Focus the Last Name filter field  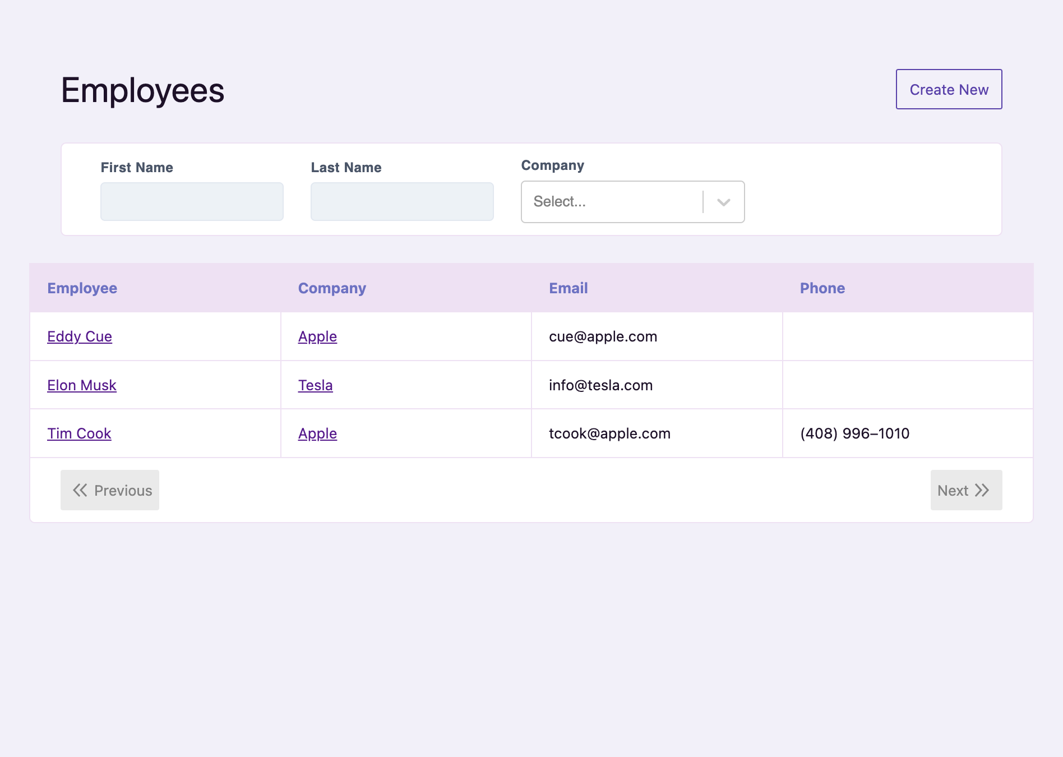click(402, 202)
